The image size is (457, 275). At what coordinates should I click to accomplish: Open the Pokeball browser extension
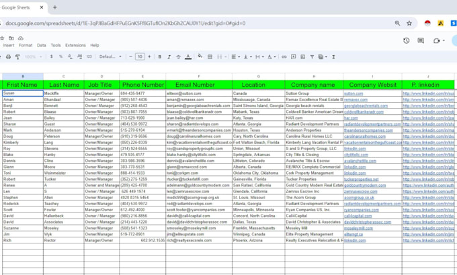click(x=427, y=23)
